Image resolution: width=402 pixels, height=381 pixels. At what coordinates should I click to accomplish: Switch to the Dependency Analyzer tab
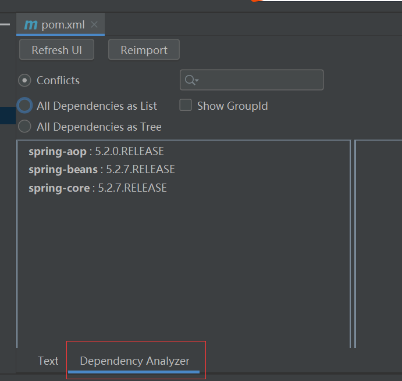pos(134,361)
